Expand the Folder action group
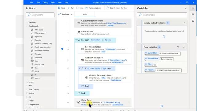Screen dimensions: 197x111 pos(27,101)
